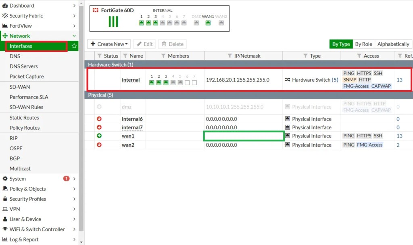Screen dimensions: 413x245
Task: Click internal port 1 icon in faceplate
Action: tap(142, 23)
